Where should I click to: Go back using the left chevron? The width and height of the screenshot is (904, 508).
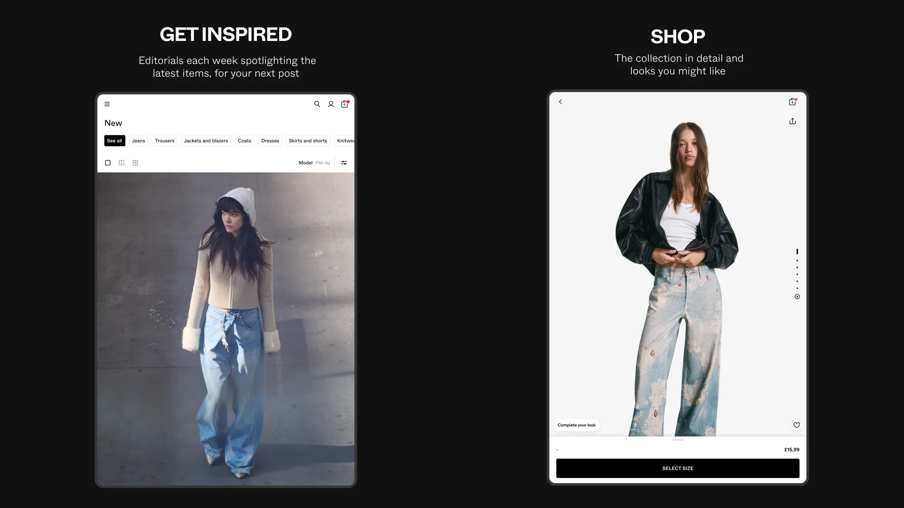[560, 102]
